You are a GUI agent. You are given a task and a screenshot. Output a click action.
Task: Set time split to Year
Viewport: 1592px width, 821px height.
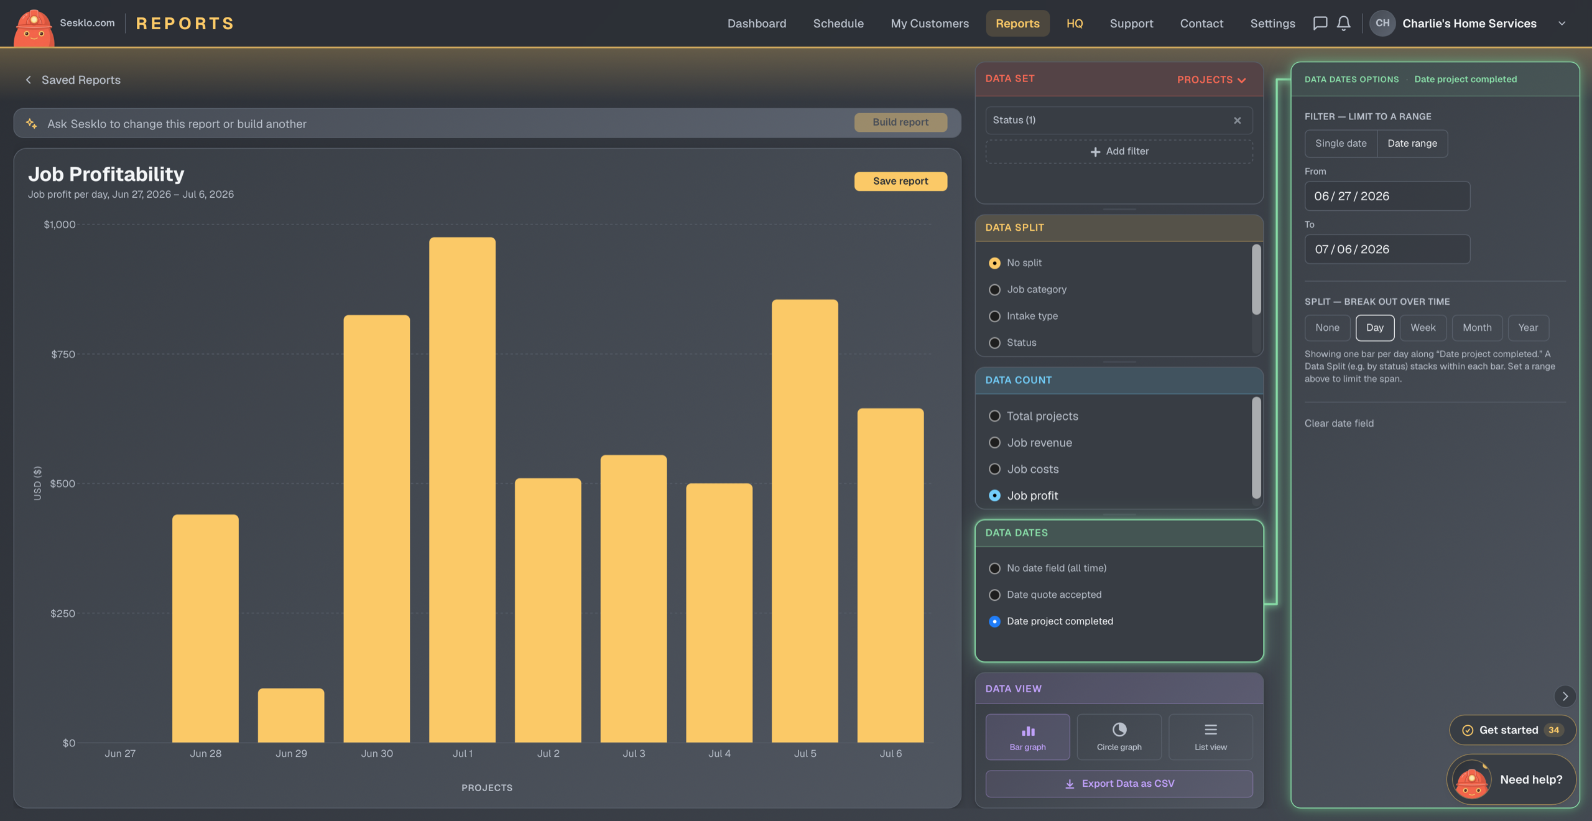pyautogui.click(x=1527, y=328)
